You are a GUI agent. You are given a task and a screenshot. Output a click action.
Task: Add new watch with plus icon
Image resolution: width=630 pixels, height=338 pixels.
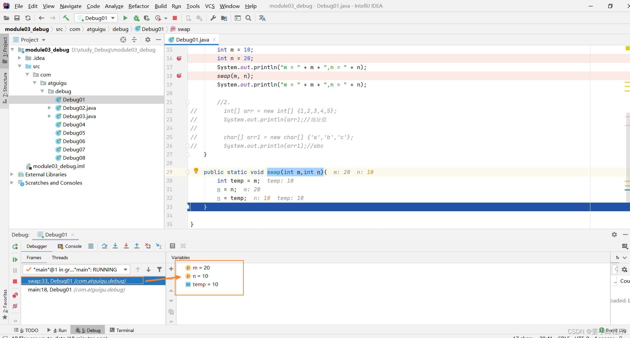coord(171,269)
